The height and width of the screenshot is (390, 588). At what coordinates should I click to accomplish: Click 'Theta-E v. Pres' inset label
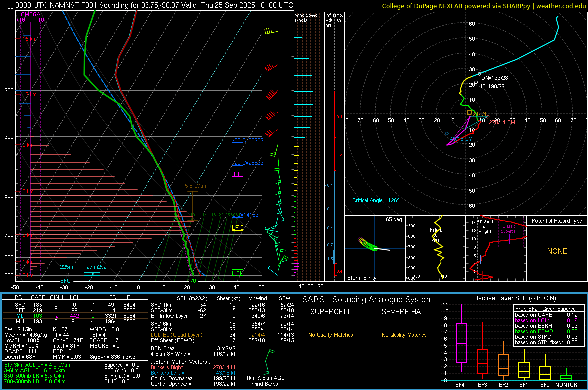(x=435, y=235)
